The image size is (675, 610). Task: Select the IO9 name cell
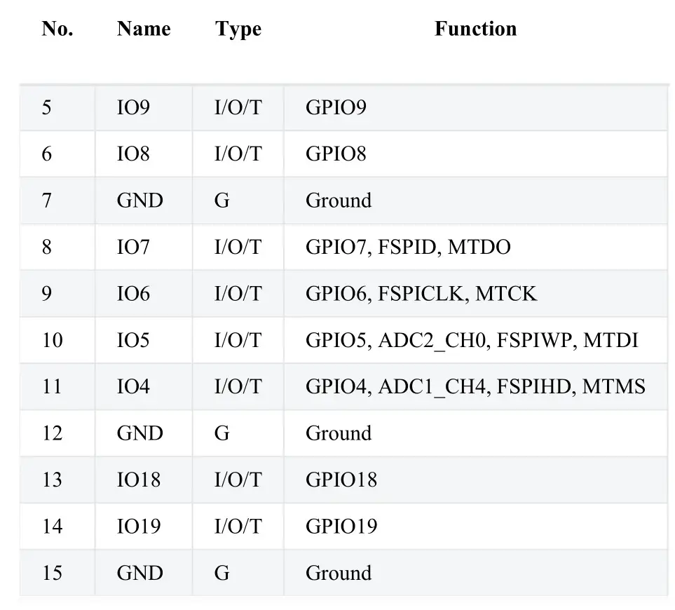[x=133, y=107]
